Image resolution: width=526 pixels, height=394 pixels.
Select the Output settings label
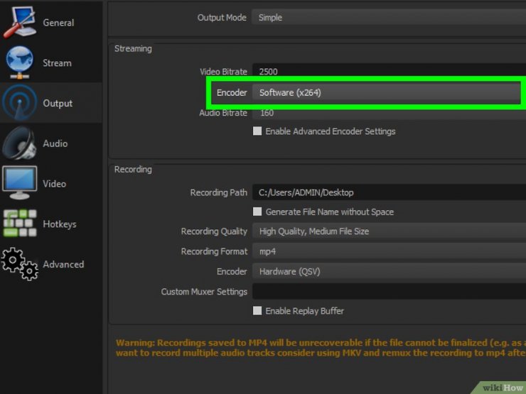pos(58,103)
